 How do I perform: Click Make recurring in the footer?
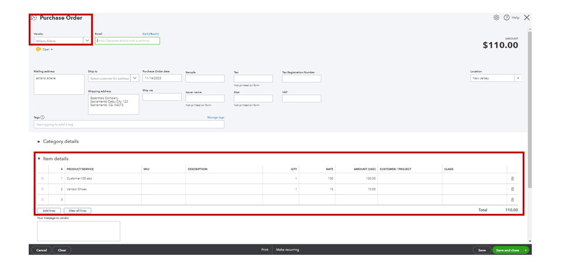[x=287, y=250]
